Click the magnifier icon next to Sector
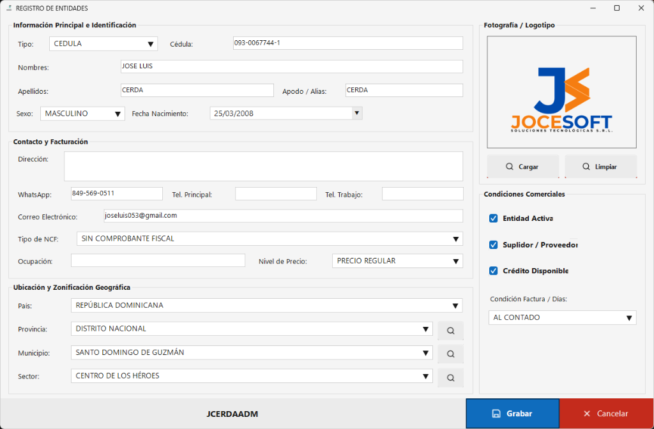The height and width of the screenshot is (429, 654). (x=450, y=378)
